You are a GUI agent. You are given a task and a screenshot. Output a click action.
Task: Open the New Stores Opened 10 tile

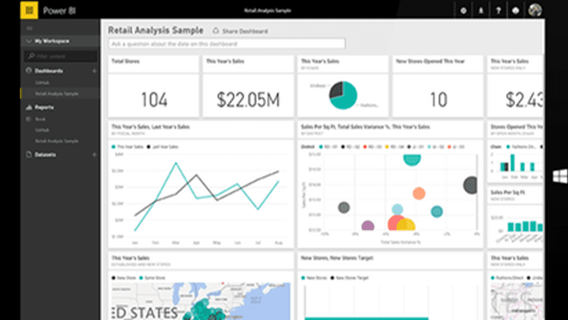tap(438, 86)
